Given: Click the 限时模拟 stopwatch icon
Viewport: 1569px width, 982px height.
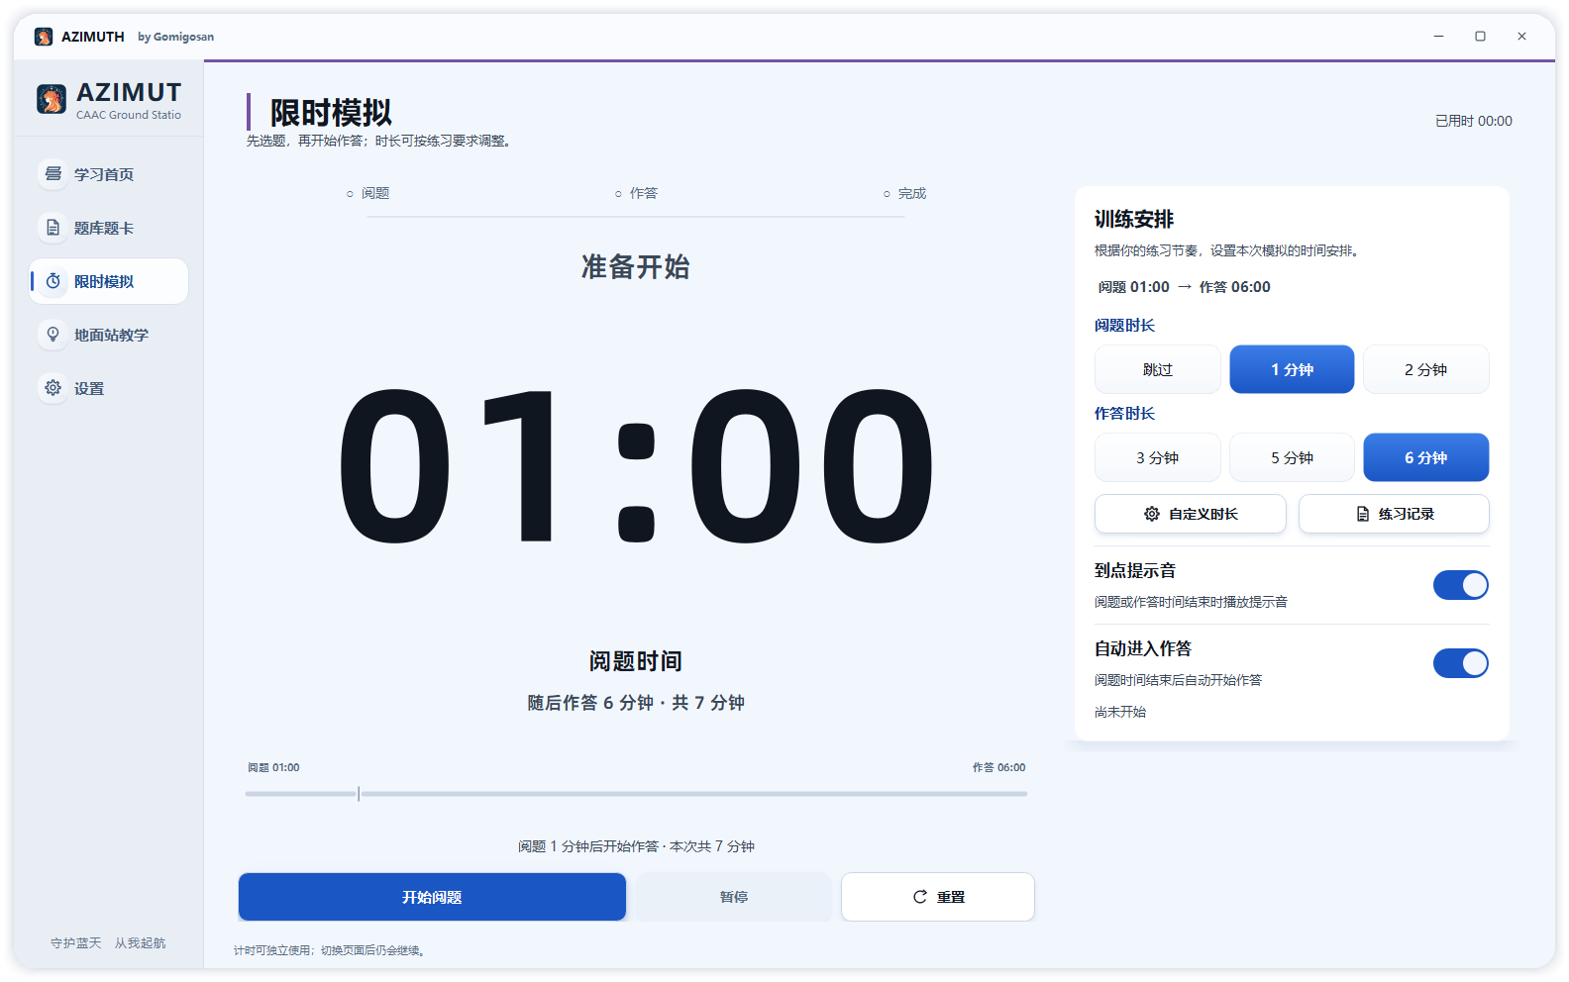Looking at the screenshot, I should coord(53,281).
